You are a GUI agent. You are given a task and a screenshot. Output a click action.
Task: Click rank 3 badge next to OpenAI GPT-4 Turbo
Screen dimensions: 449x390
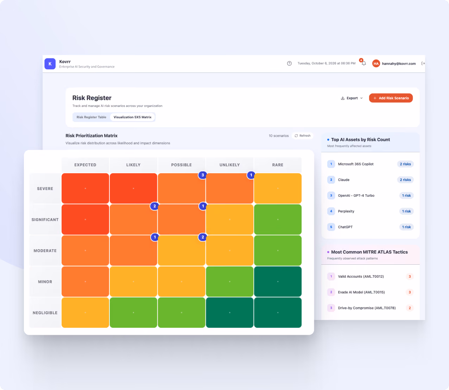331,195
